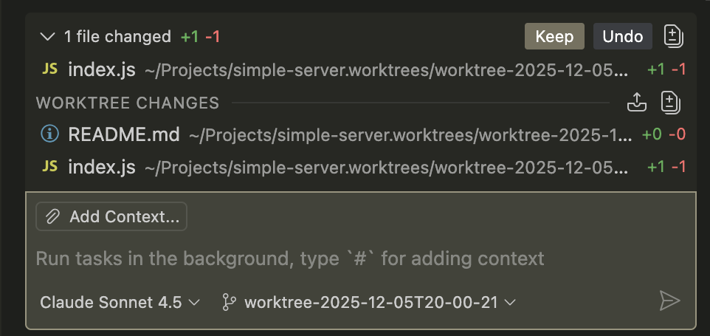The image size is (710, 336).
Task: Select index.js under Worktree Changes
Action: [102, 167]
